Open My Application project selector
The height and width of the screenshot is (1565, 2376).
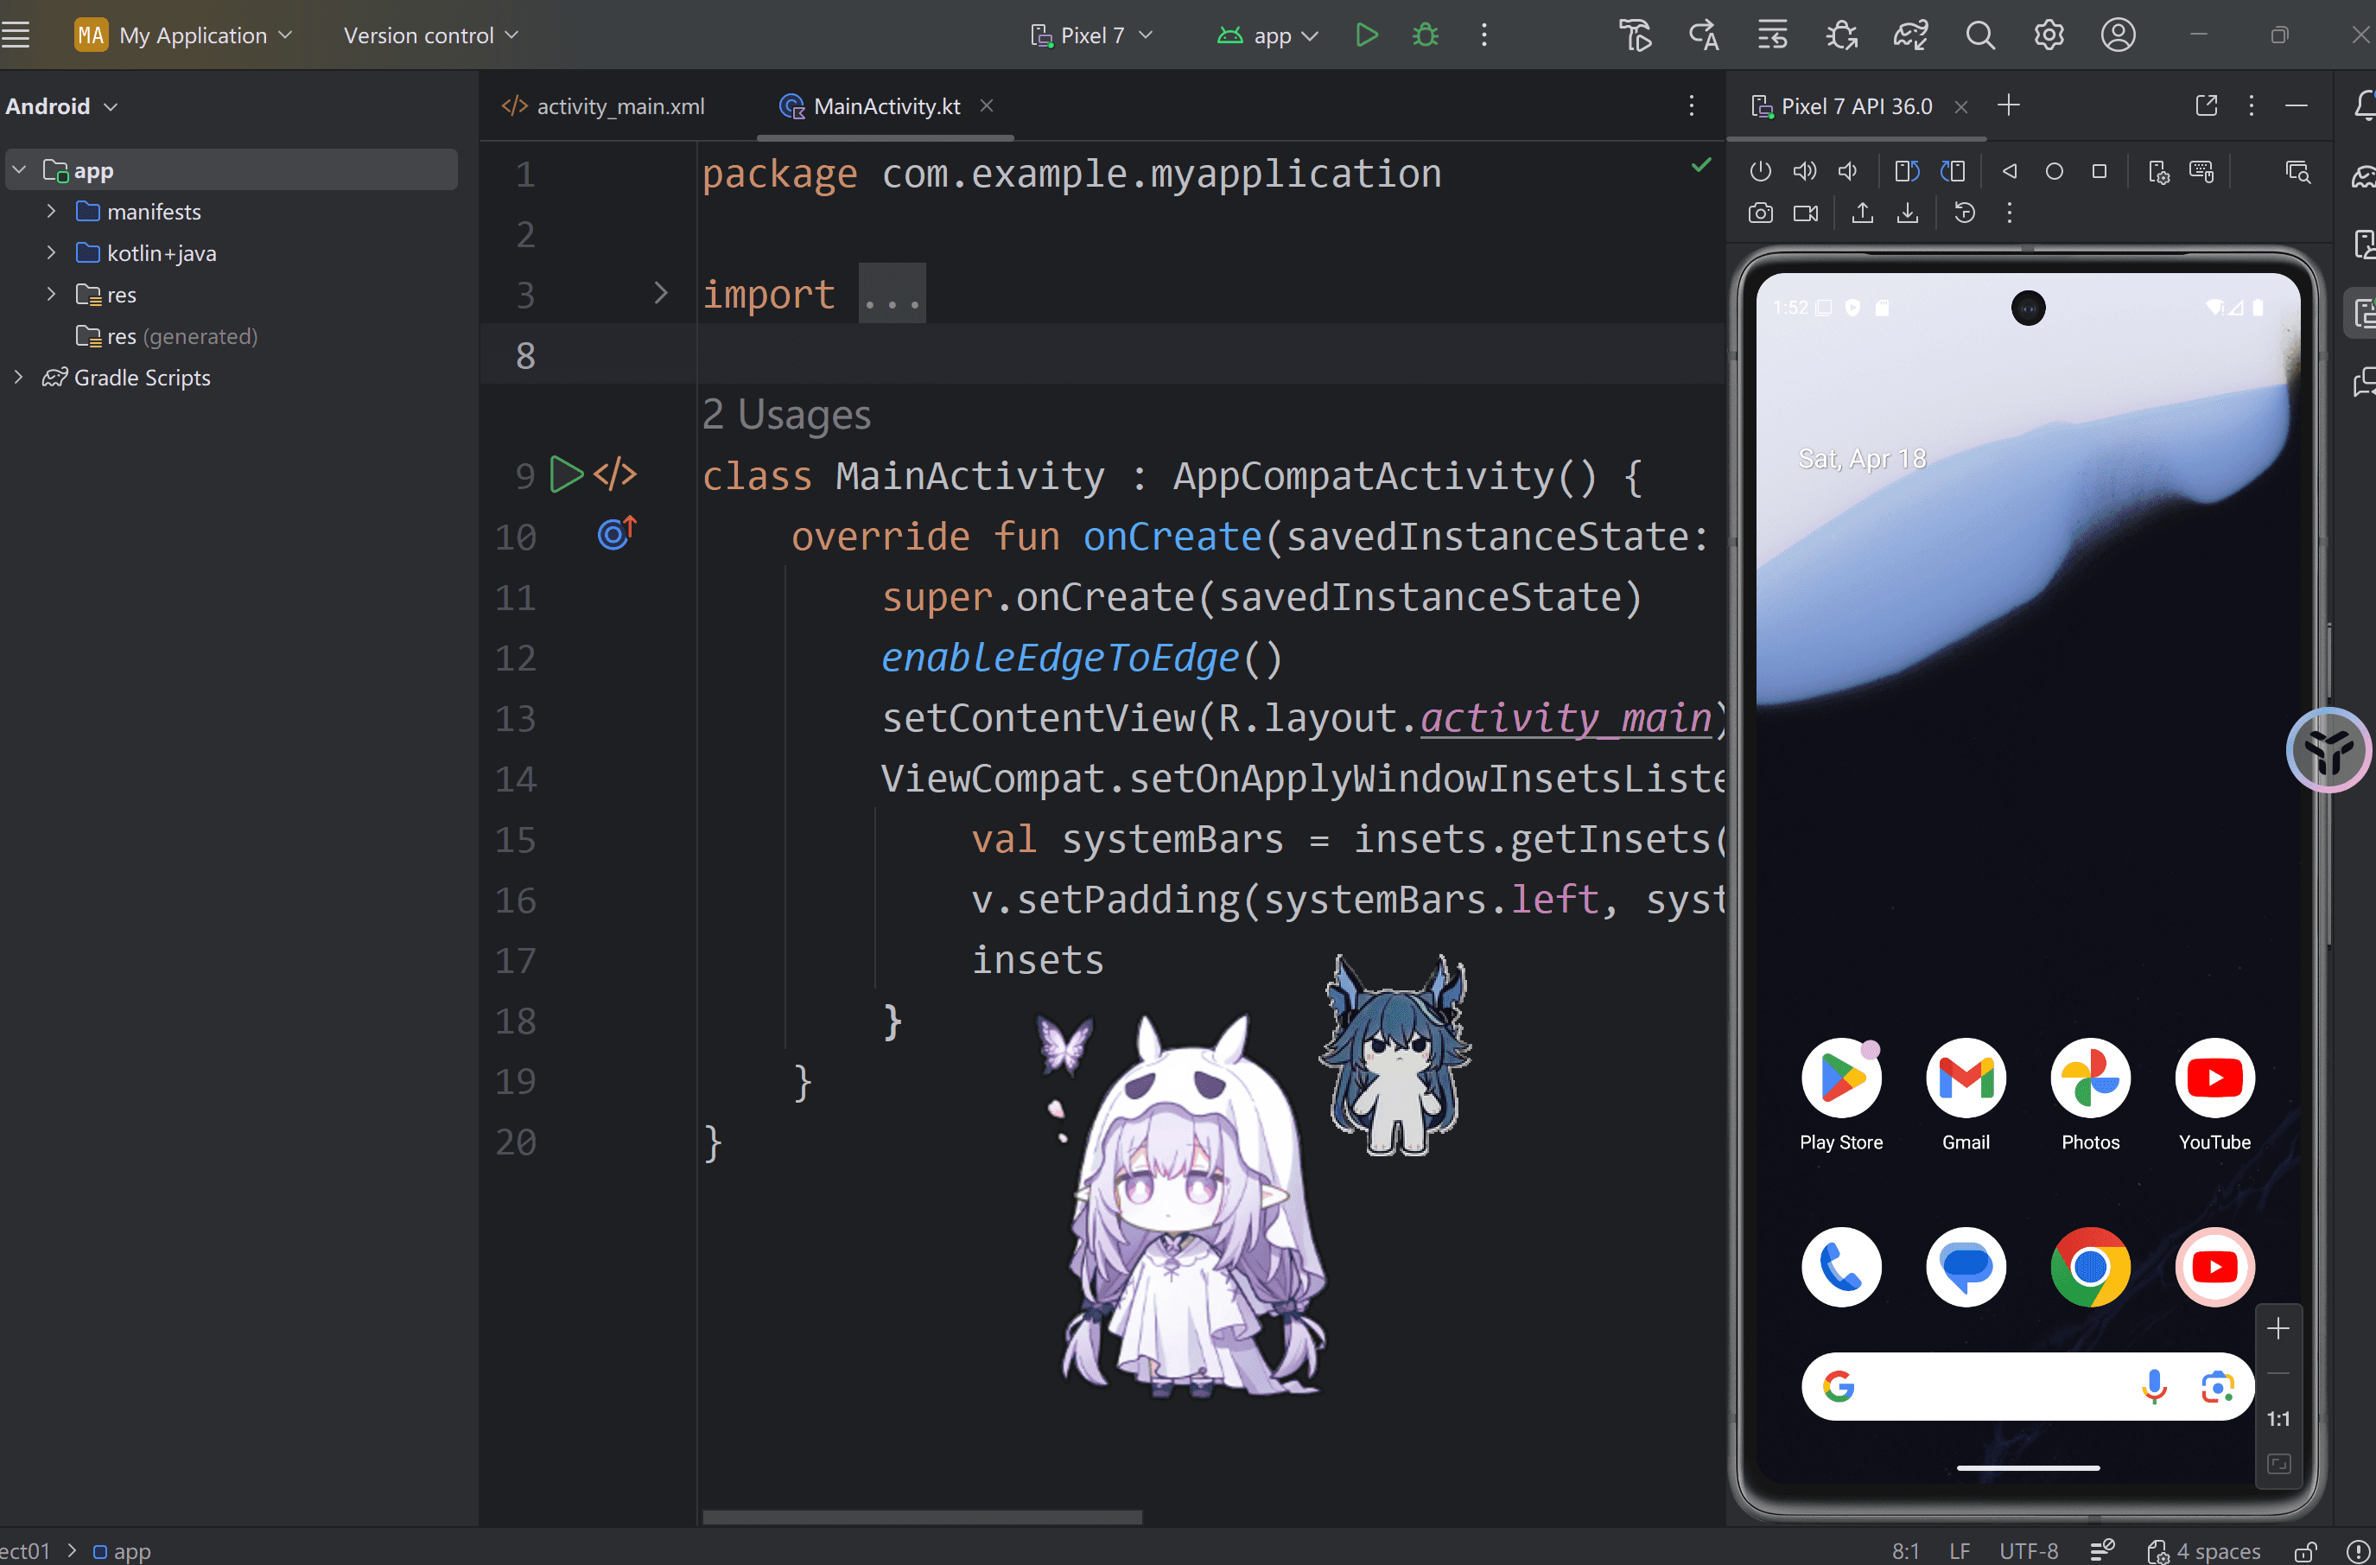click(x=184, y=36)
